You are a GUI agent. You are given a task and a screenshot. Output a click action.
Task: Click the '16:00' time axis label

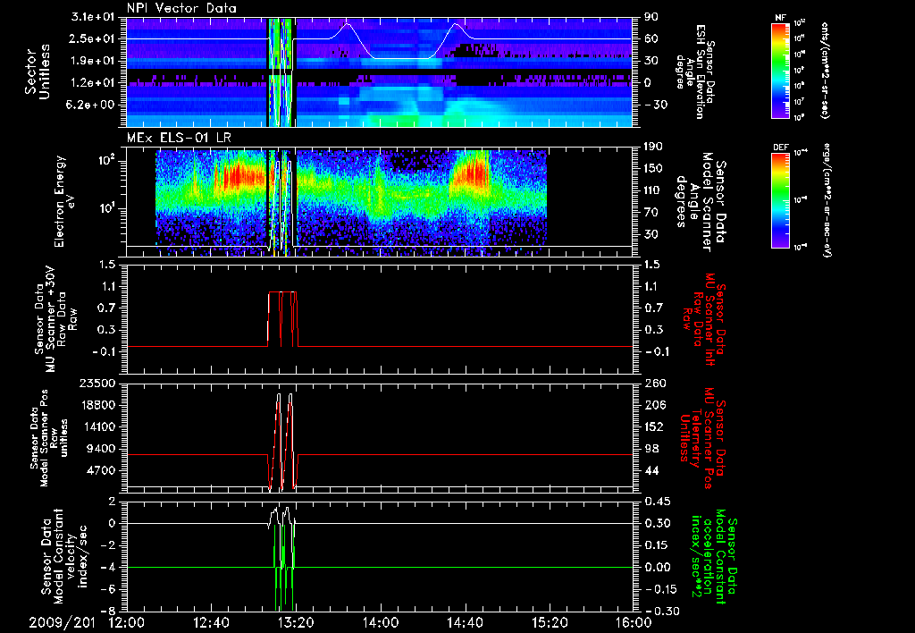pyautogui.click(x=634, y=623)
